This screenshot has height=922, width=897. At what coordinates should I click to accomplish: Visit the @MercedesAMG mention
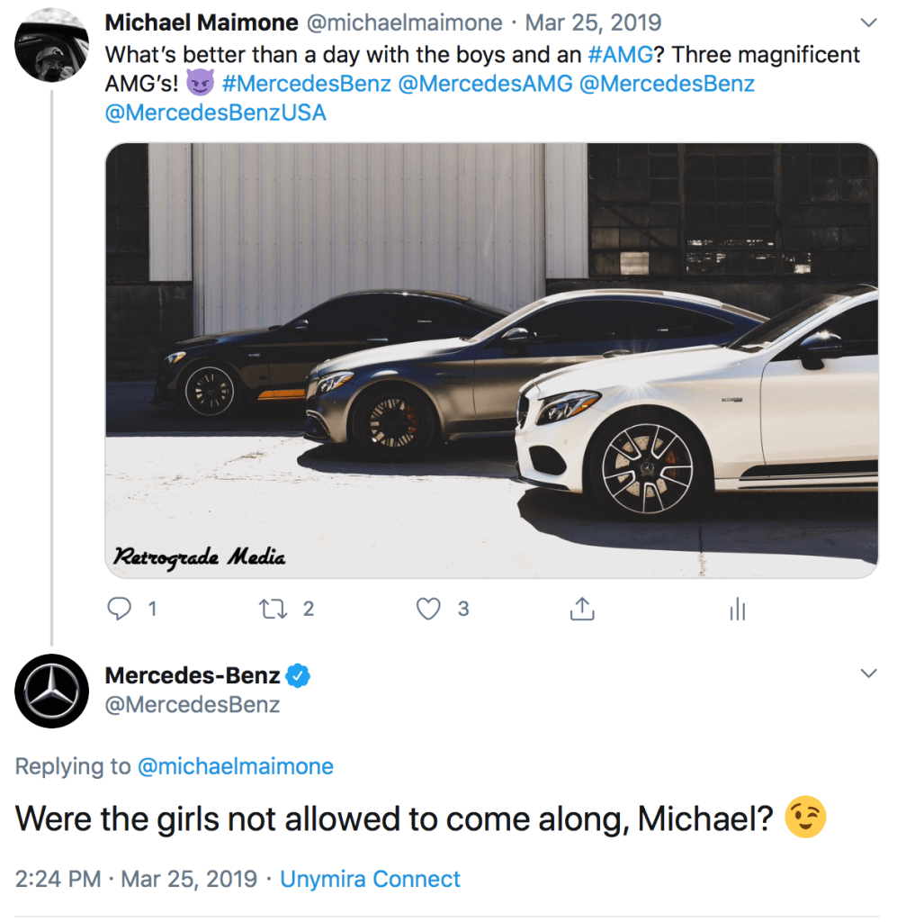pyautogui.click(x=486, y=84)
